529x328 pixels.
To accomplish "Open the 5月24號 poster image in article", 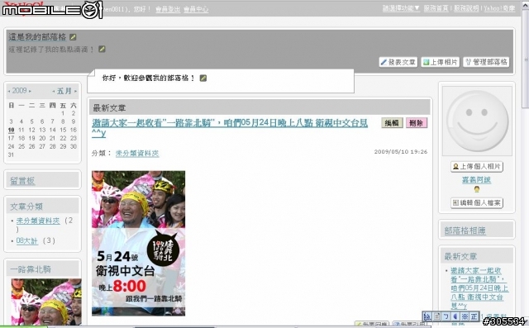I will coord(138,243).
